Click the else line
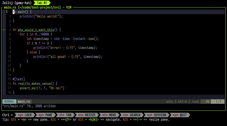The width and height of the screenshot is (227, 126). tap(33, 52)
